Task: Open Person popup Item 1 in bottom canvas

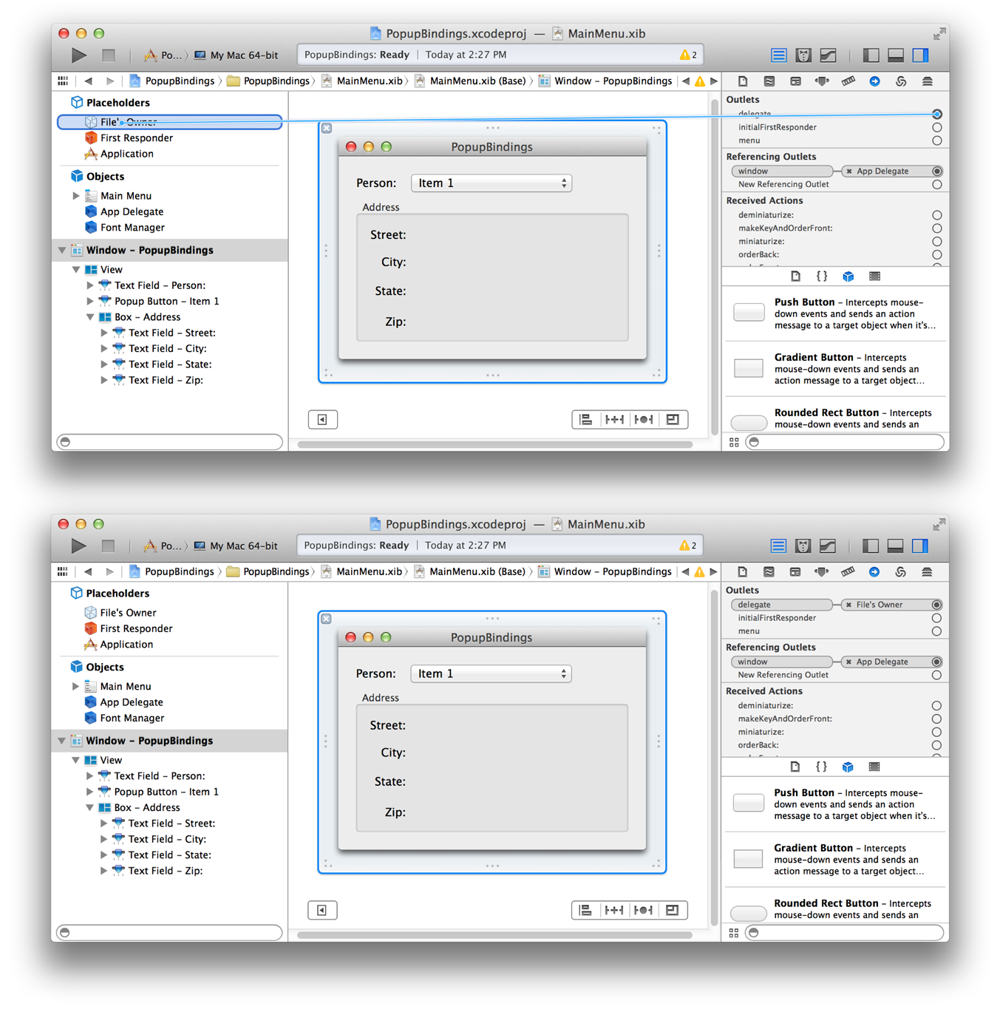Action: tap(491, 674)
